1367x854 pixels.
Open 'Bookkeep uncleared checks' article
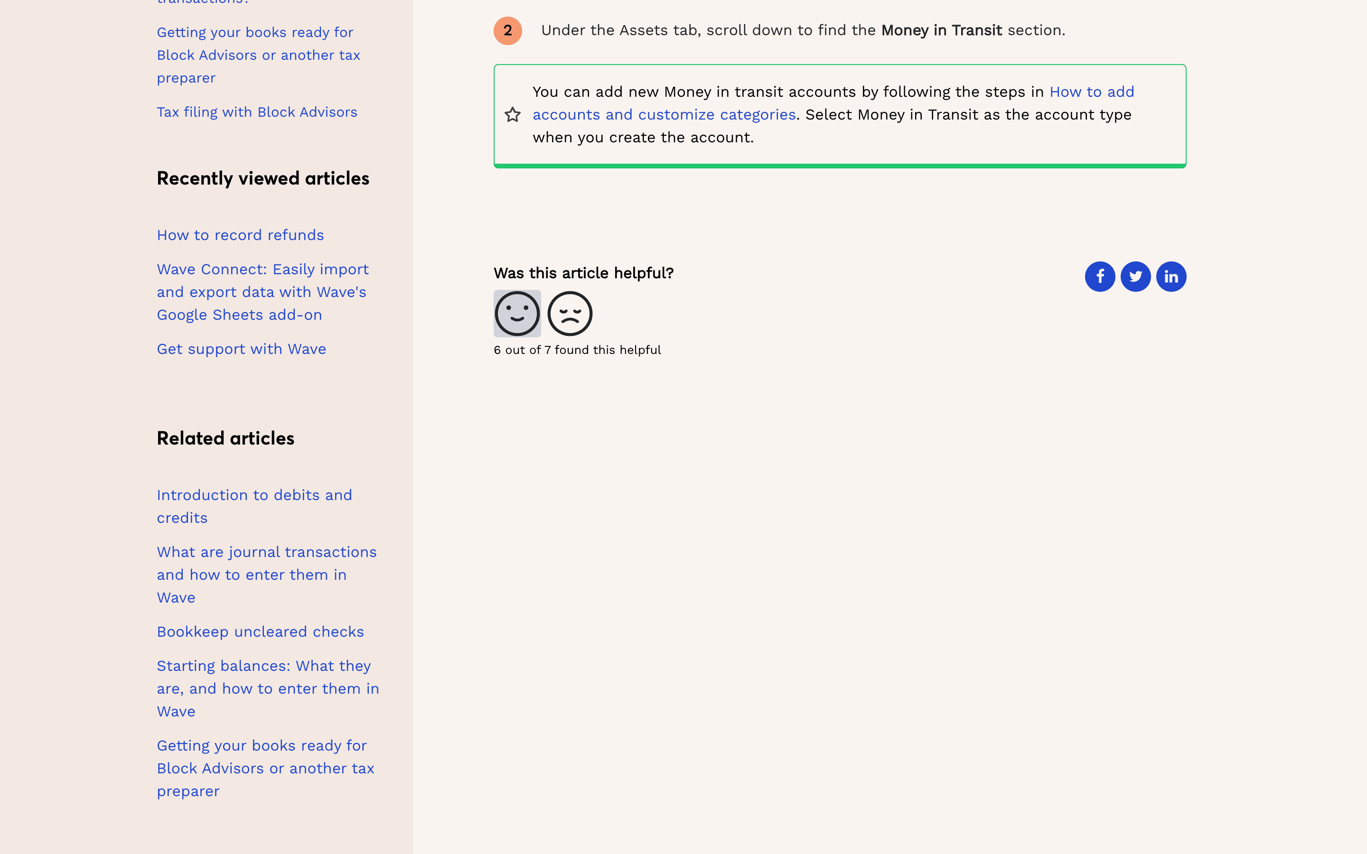point(260,631)
